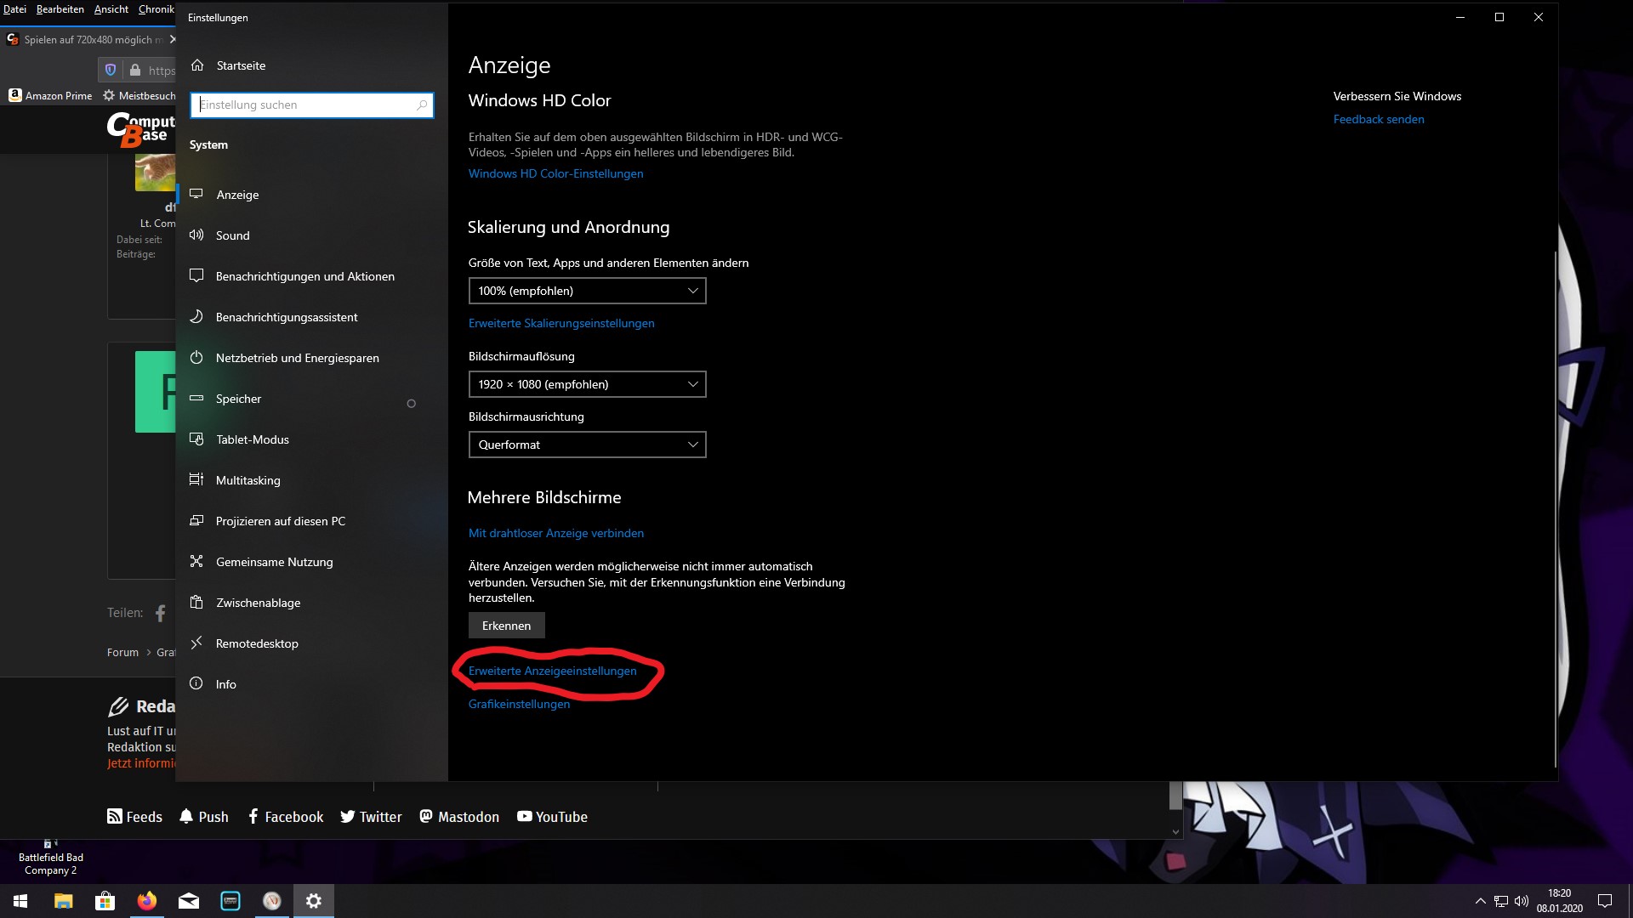Expand the Querformat orientation dropdown

coord(587,445)
